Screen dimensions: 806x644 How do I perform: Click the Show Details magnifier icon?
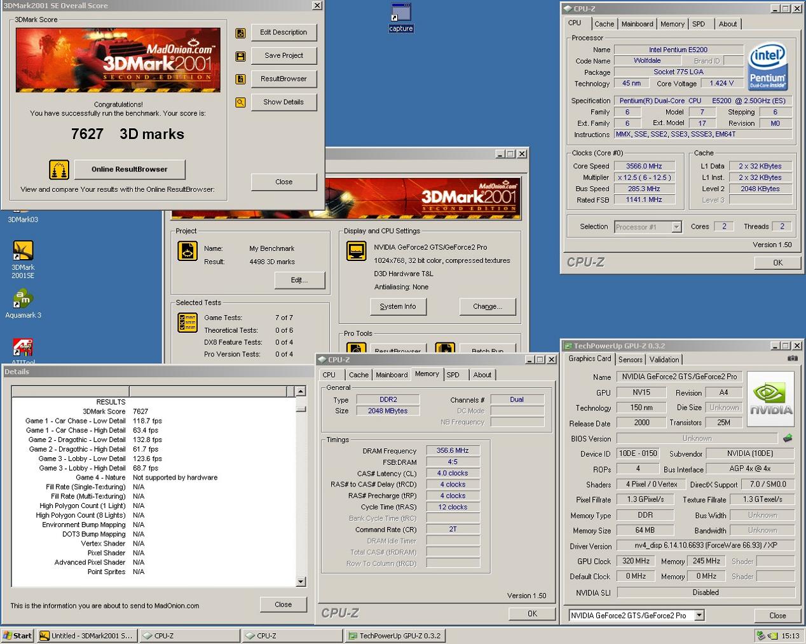pos(240,102)
